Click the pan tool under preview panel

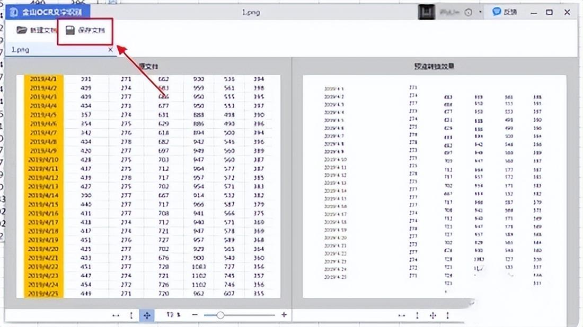tap(433, 315)
